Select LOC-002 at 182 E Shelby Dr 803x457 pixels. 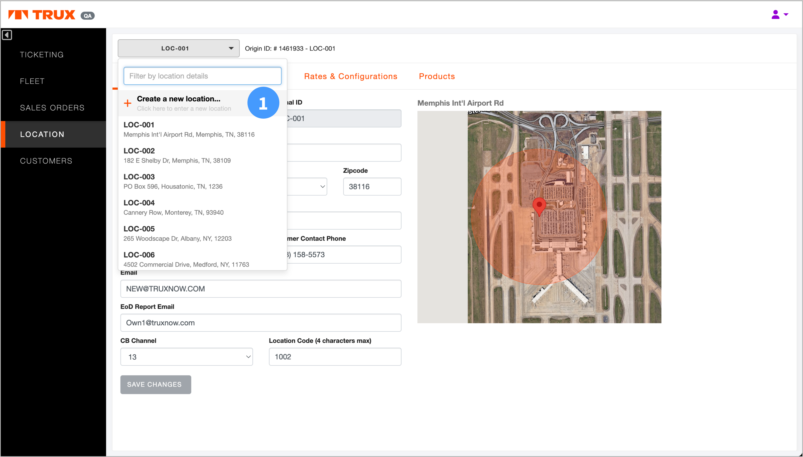[x=202, y=155]
